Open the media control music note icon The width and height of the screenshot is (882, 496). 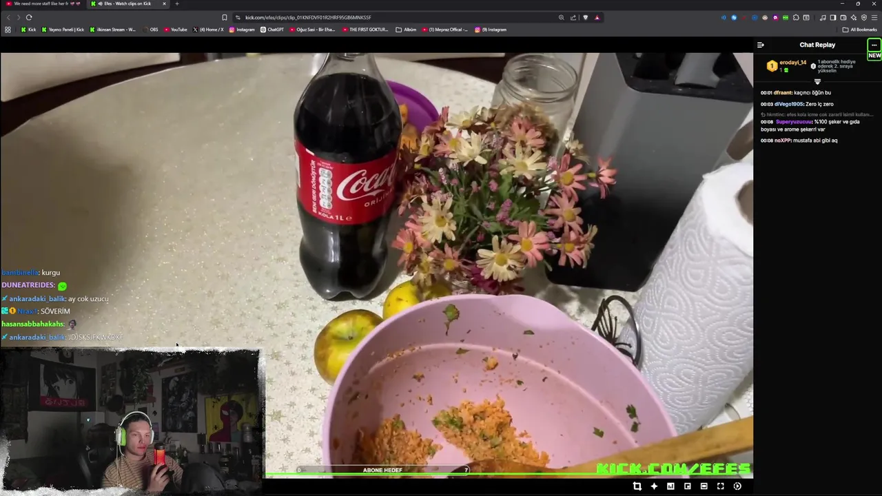coord(823,17)
